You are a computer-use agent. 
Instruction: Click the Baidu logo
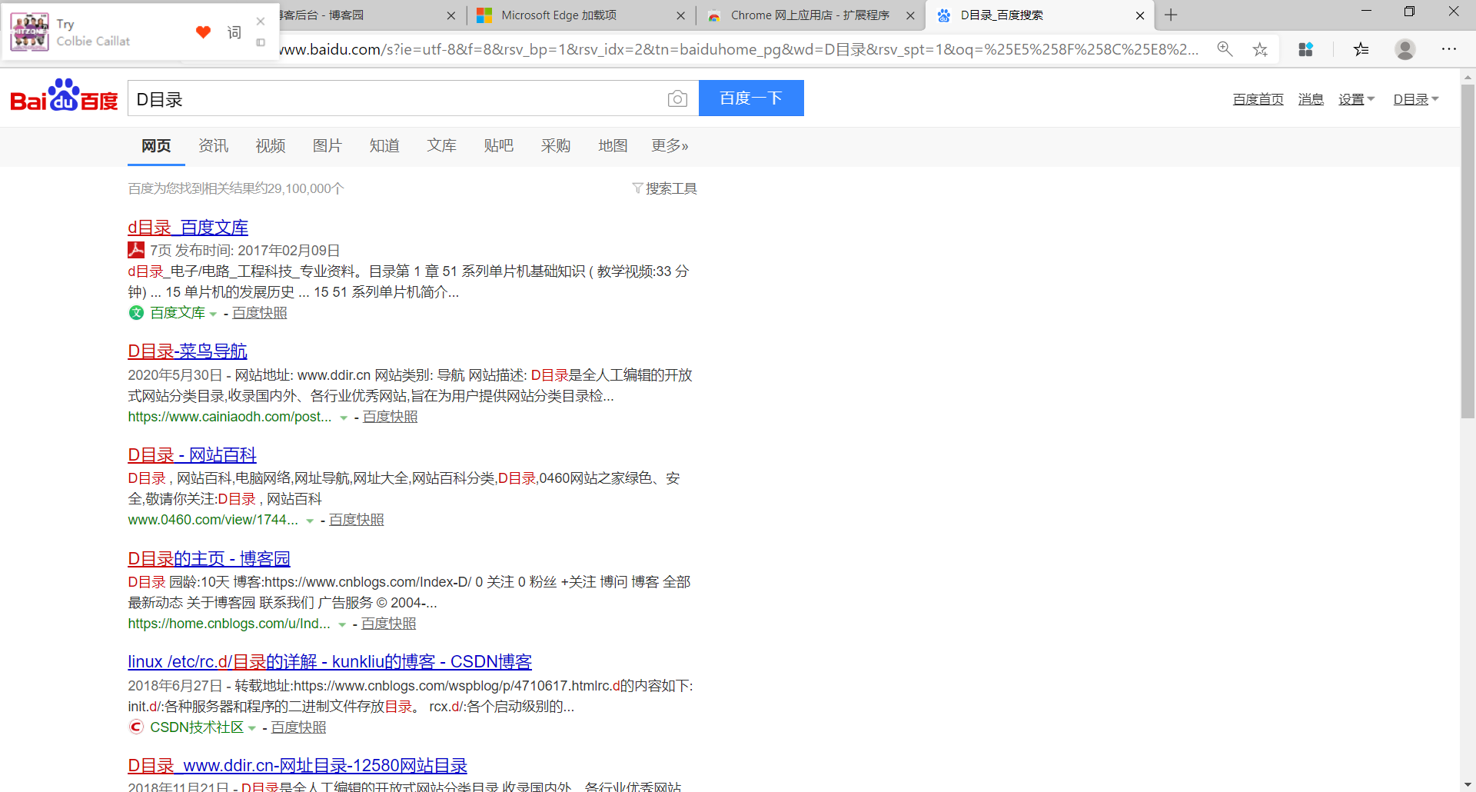click(64, 96)
